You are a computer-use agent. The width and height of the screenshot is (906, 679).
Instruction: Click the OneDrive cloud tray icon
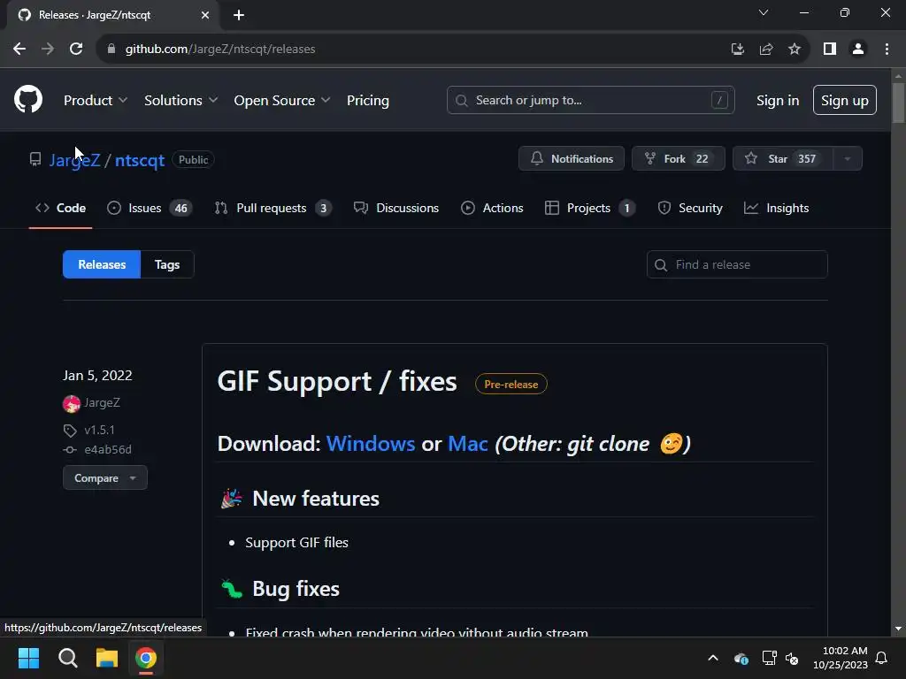click(x=741, y=658)
